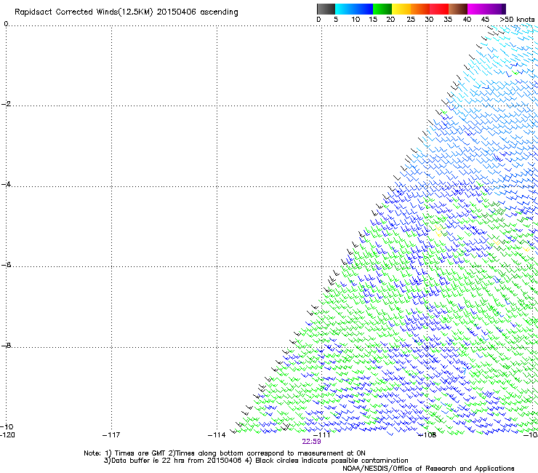Viewport: 538px width, 473px height.
Task: Click the '>50 knots' legend label
Action: [517, 20]
